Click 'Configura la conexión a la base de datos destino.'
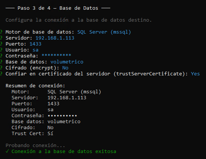The width and height of the screenshot is (206, 159). 79,20
